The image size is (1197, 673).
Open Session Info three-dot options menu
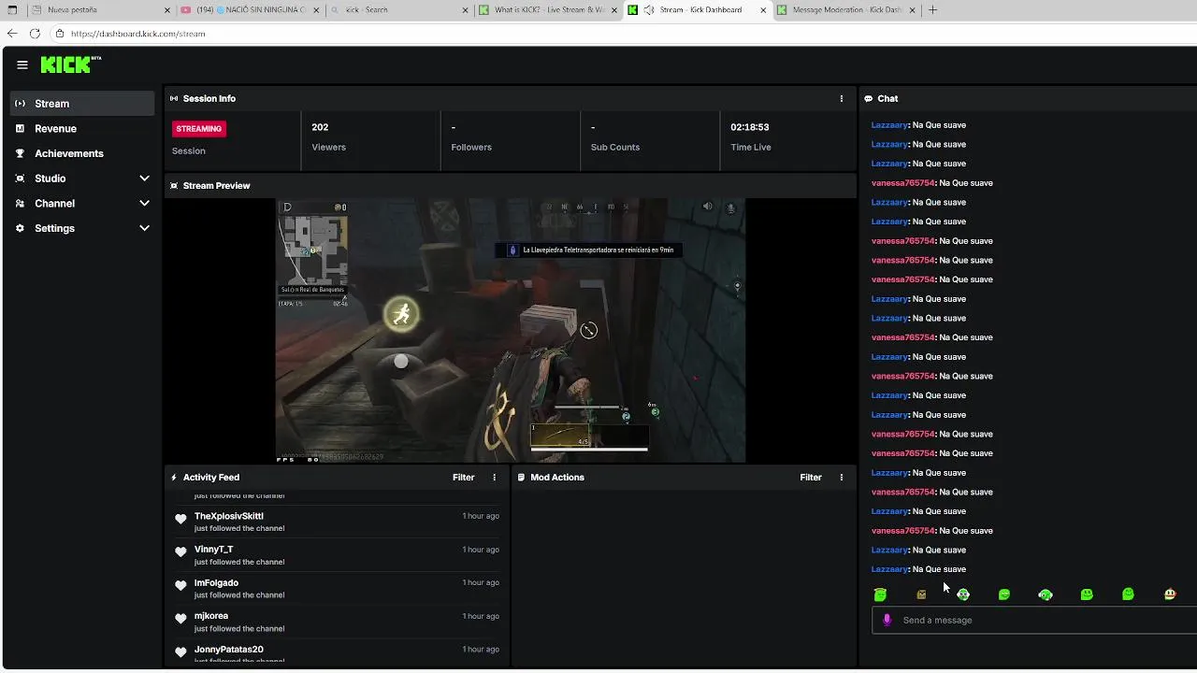841,98
